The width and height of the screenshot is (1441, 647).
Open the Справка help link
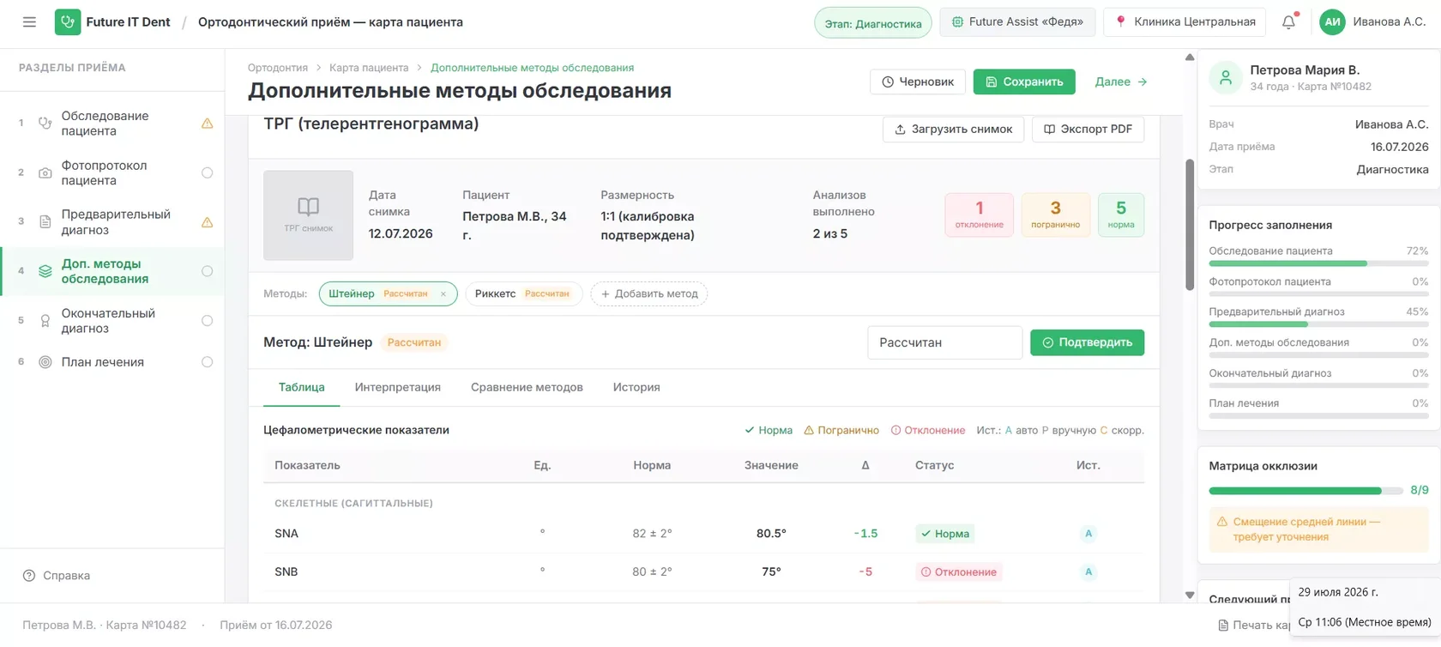[x=57, y=576]
